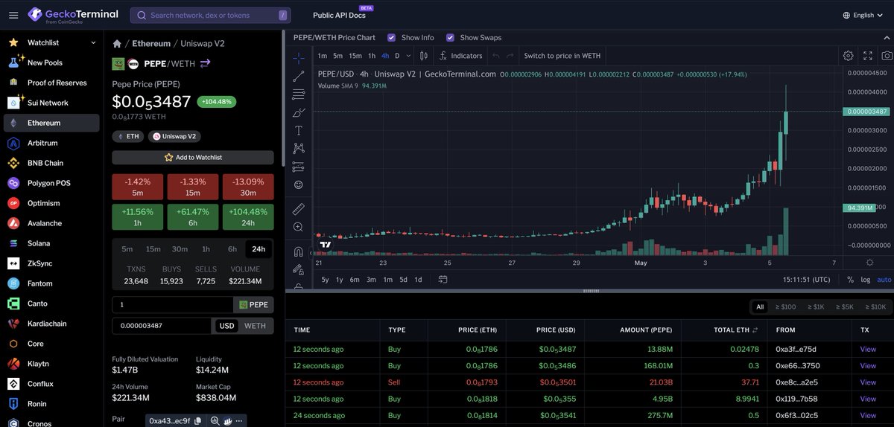
Task: Select the ruler measure tool
Action: click(299, 208)
